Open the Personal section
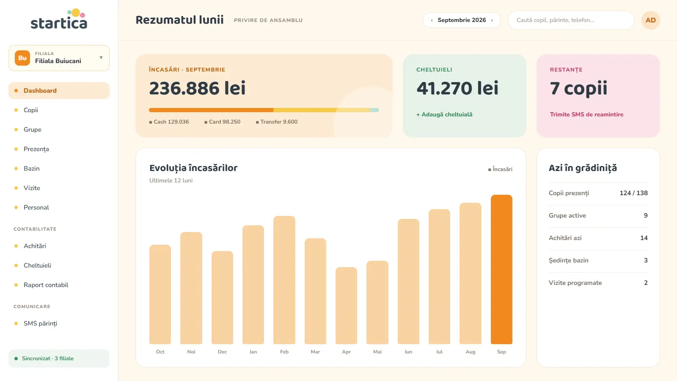Viewport: 677px width, 381px height. point(59,207)
